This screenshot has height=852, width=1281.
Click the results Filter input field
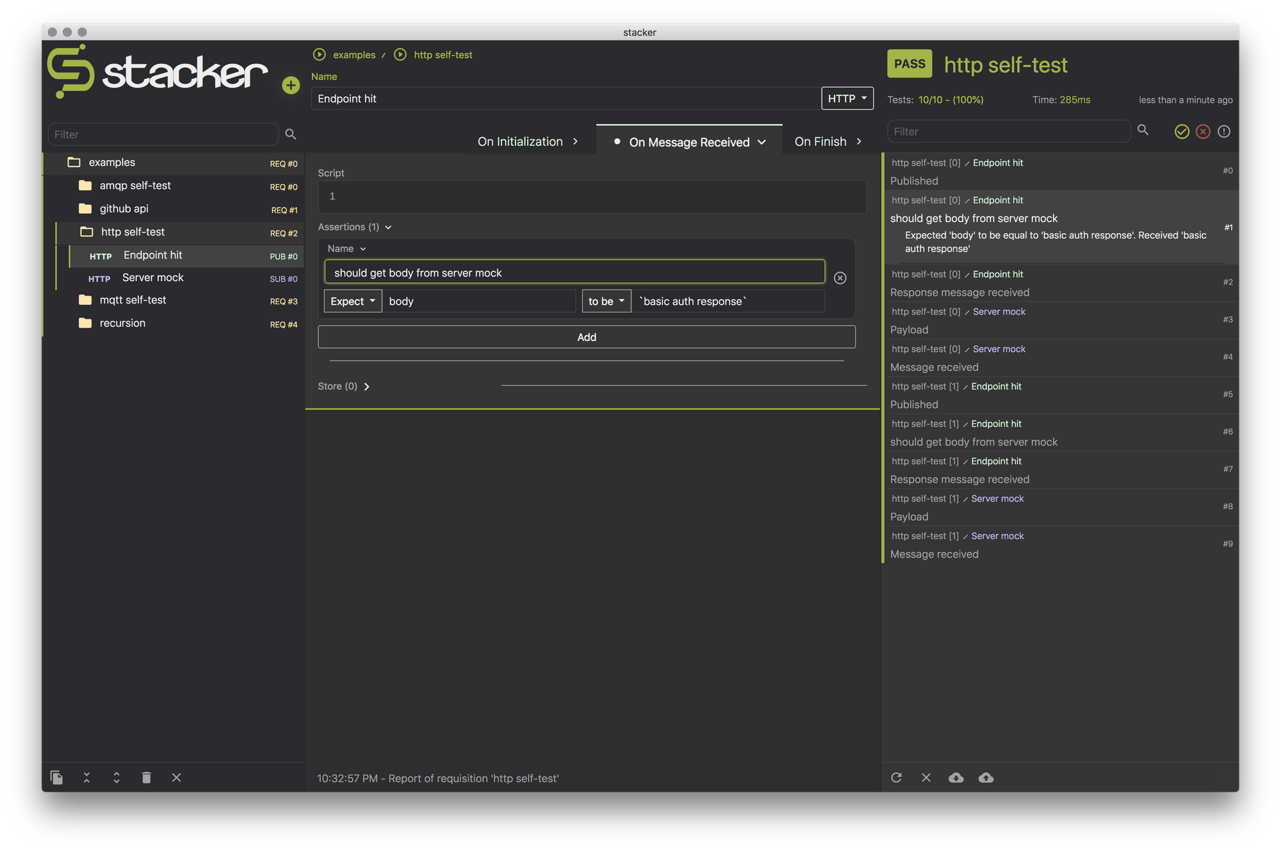coord(1009,131)
